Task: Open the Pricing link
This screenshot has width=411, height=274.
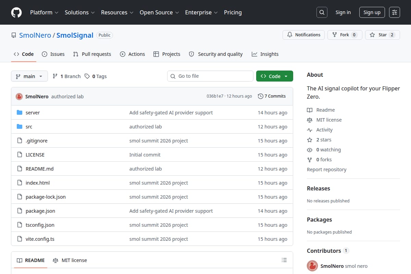Action: coord(233,12)
